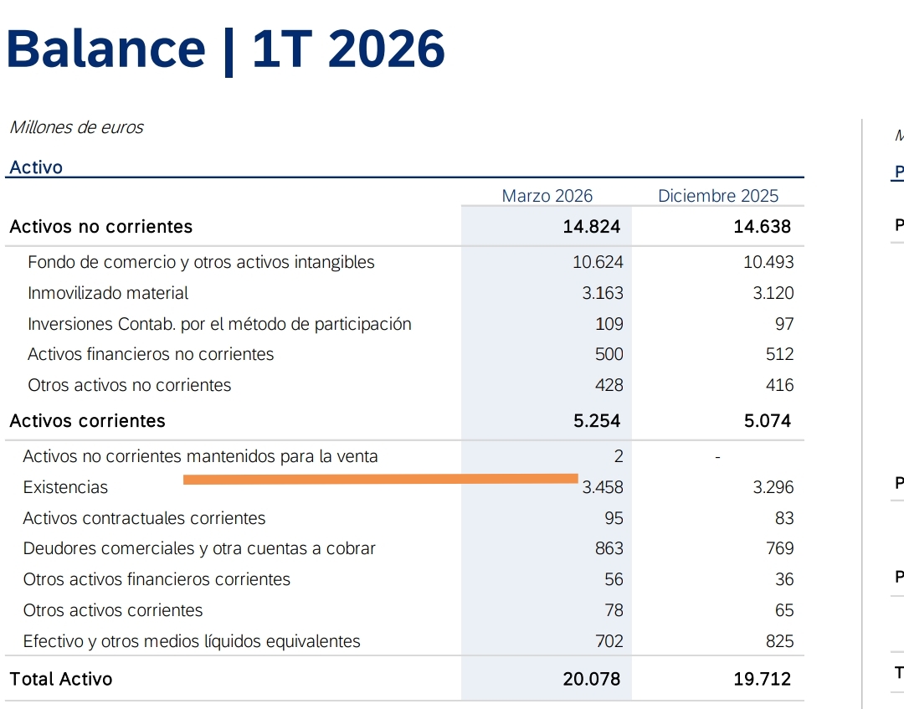Image resolution: width=904 pixels, height=709 pixels.
Task: Click the 'Balance | 1T 2026' title
Action: pyautogui.click(x=225, y=49)
